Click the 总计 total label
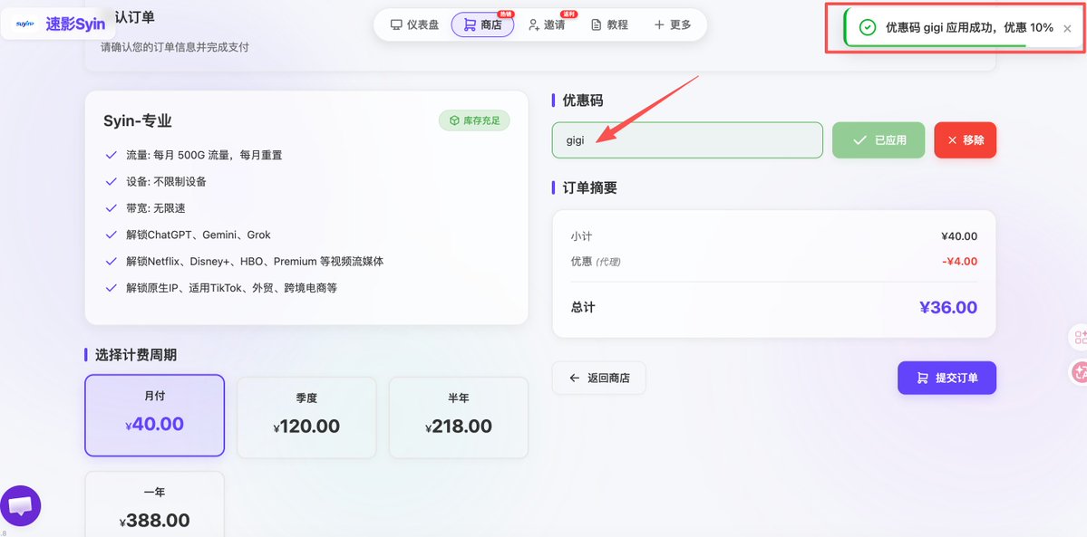Screen dimensions: 1087x537 pos(583,307)
